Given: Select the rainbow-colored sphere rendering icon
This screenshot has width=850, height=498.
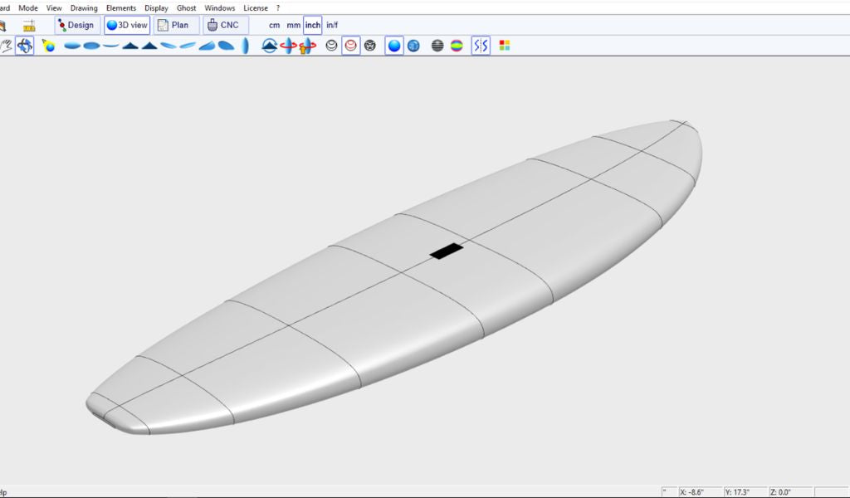Looking at the screenshot, I should (457, 46).
